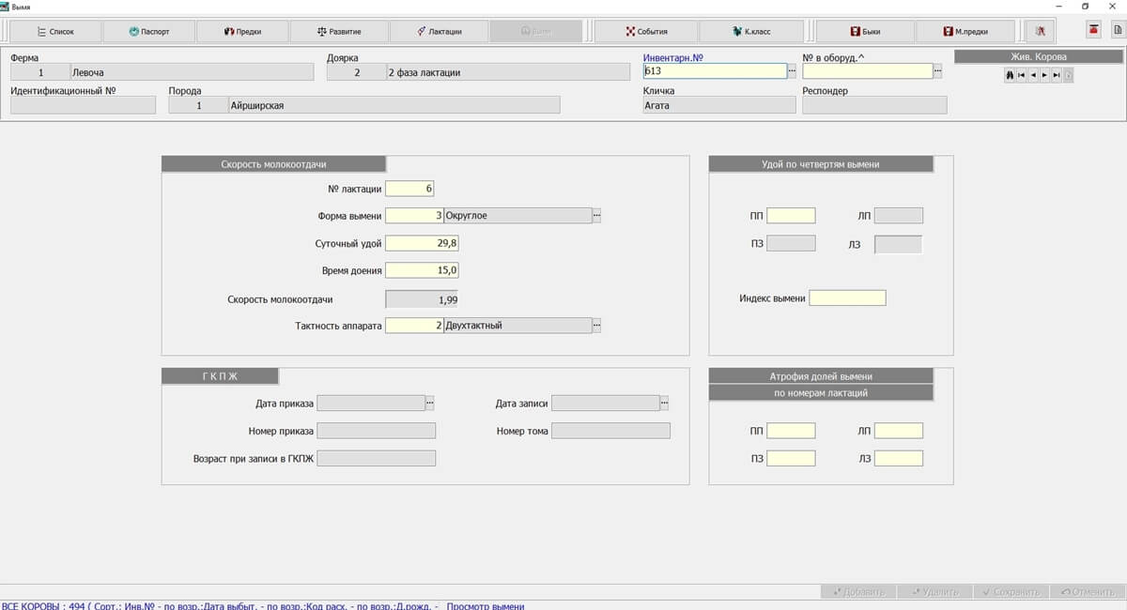Open the Развитие development section
Image resolution: width=1127 pixels, height=610 pixels.
pos(338,31)
